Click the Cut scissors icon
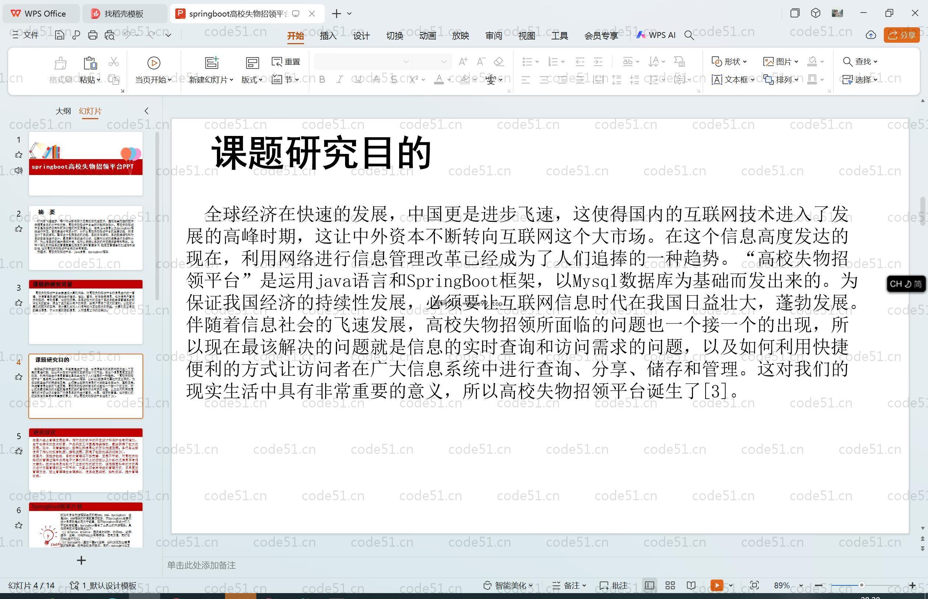The image size is (928, 599). pos(113,62)
